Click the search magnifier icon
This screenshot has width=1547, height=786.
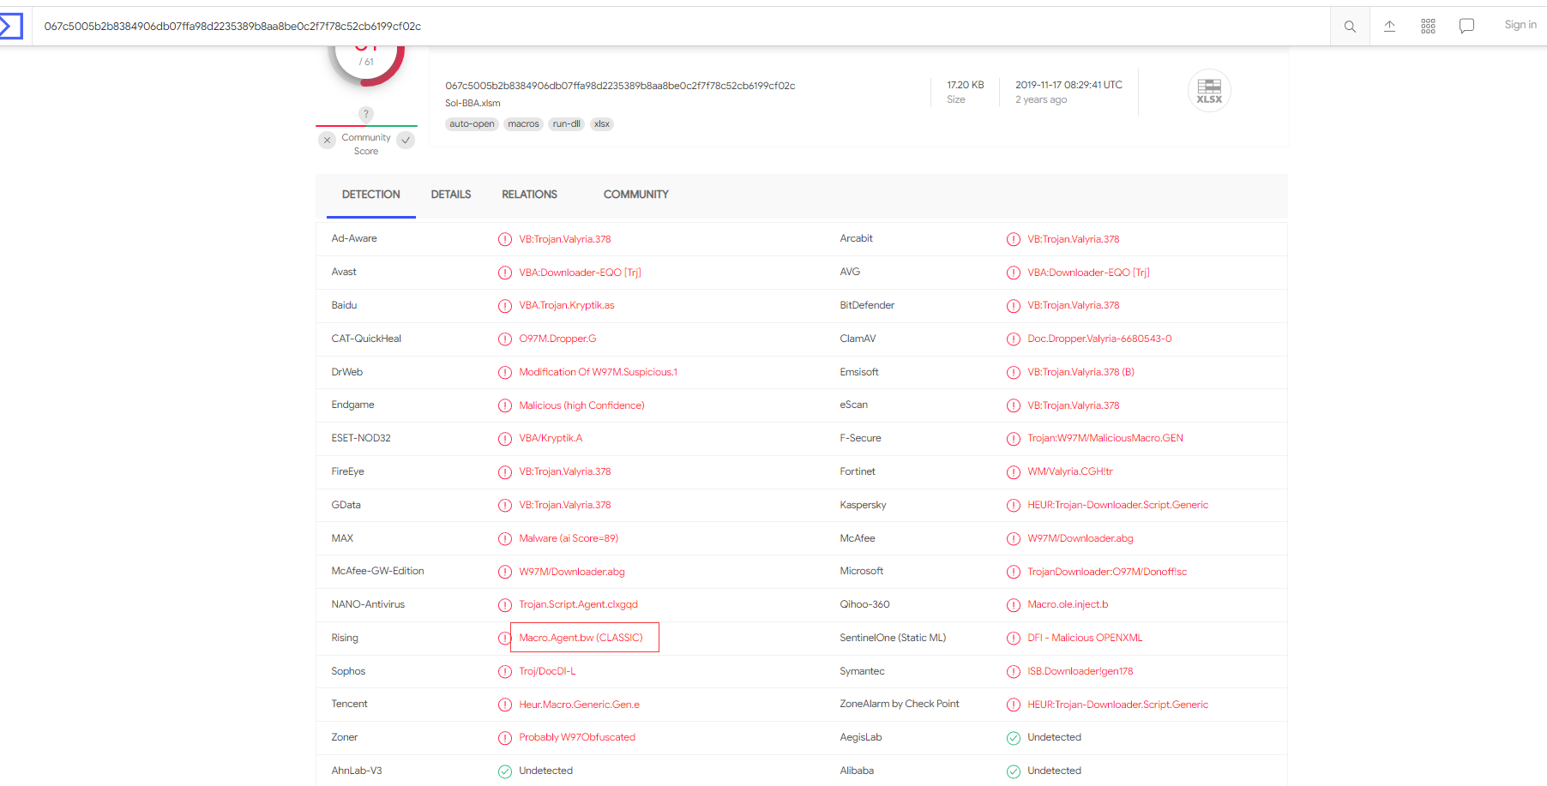[x=1350, y=27]
